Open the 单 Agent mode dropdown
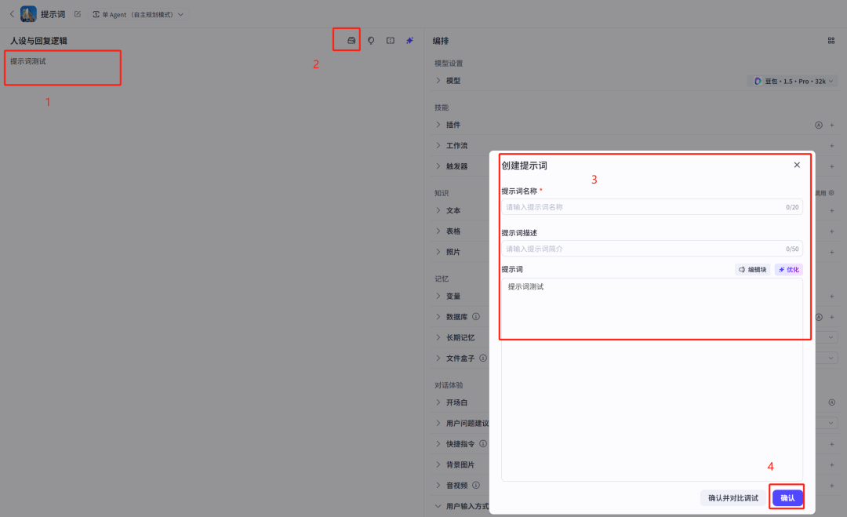Image resolution: width=847 pixels, height=517 pixels. point(138,15)
